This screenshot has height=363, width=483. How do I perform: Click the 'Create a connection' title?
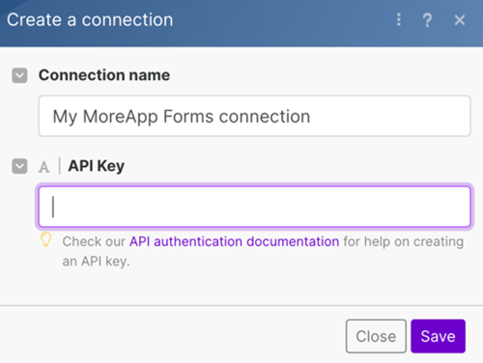pos(90,20)
